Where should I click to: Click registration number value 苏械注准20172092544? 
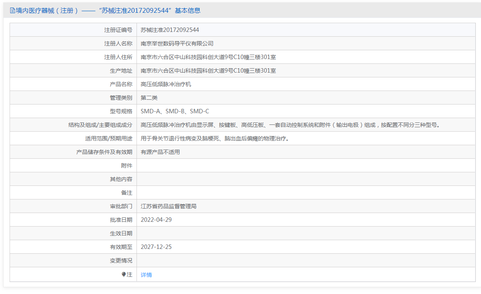(x=170, y=30)
